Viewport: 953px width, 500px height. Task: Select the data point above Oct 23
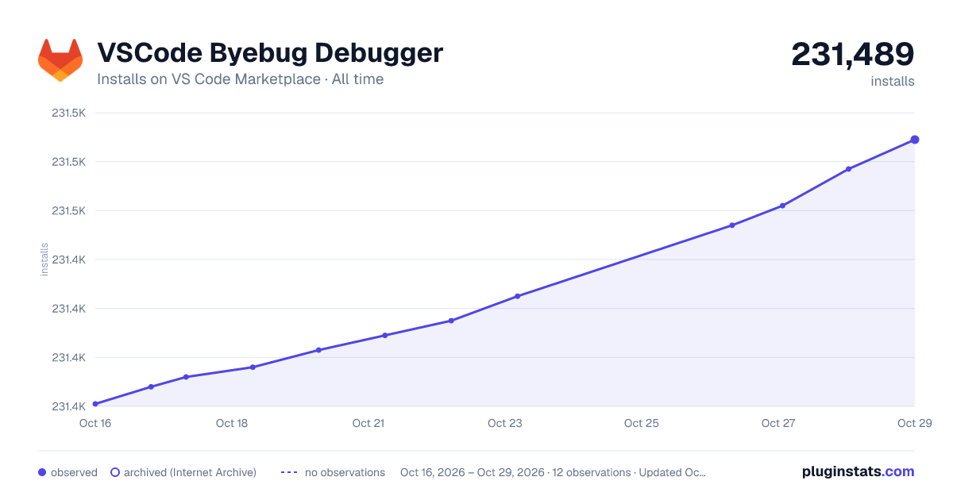tap(517, 296)
